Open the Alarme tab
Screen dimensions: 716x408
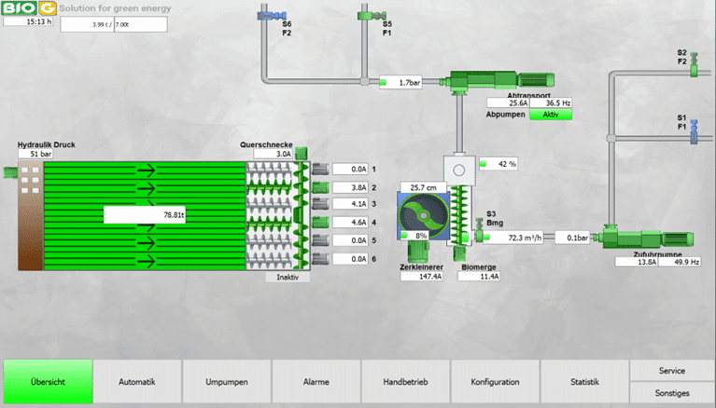point(316,382)
